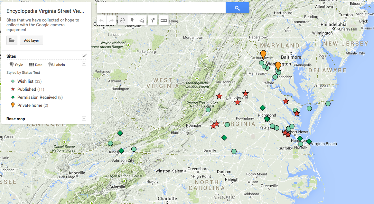Click the green diamond at Virginia Beach
Image resolution: width=374 pixels, height=204 pixels.
[309, 141]
